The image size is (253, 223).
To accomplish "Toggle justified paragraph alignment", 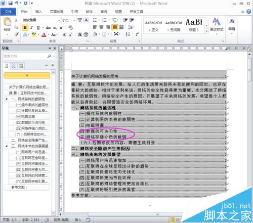I will (x=114, y=27).
